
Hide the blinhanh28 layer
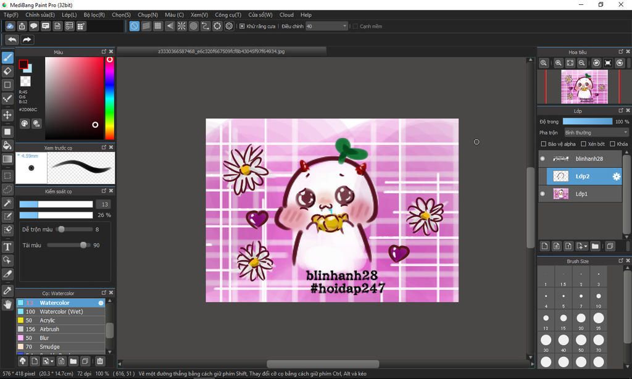click(x=543, y=159)
